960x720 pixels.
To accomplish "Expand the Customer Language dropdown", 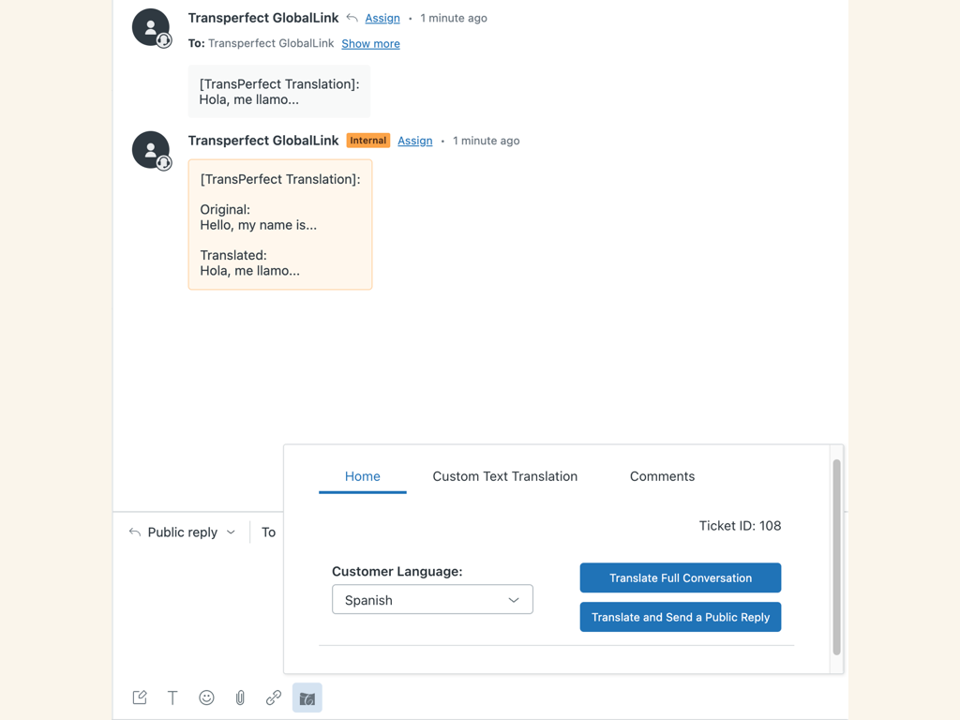I will pos(432,600).
